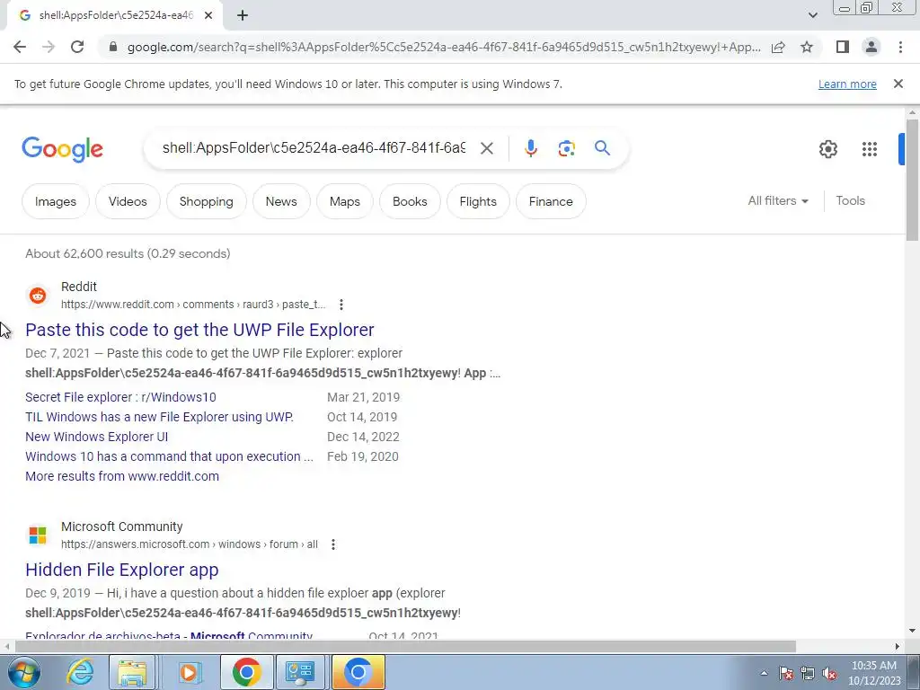The height and width of the screenshot is (690, 920).
Task: Open Windows Explorer folder from taskbar
Action: point(133,672)
